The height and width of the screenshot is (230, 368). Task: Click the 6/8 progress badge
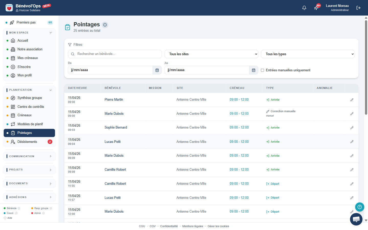(x=50, y=22)
